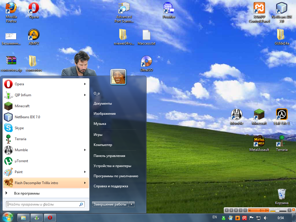Open the Proxifier desktop shortcut

(169, 11)
